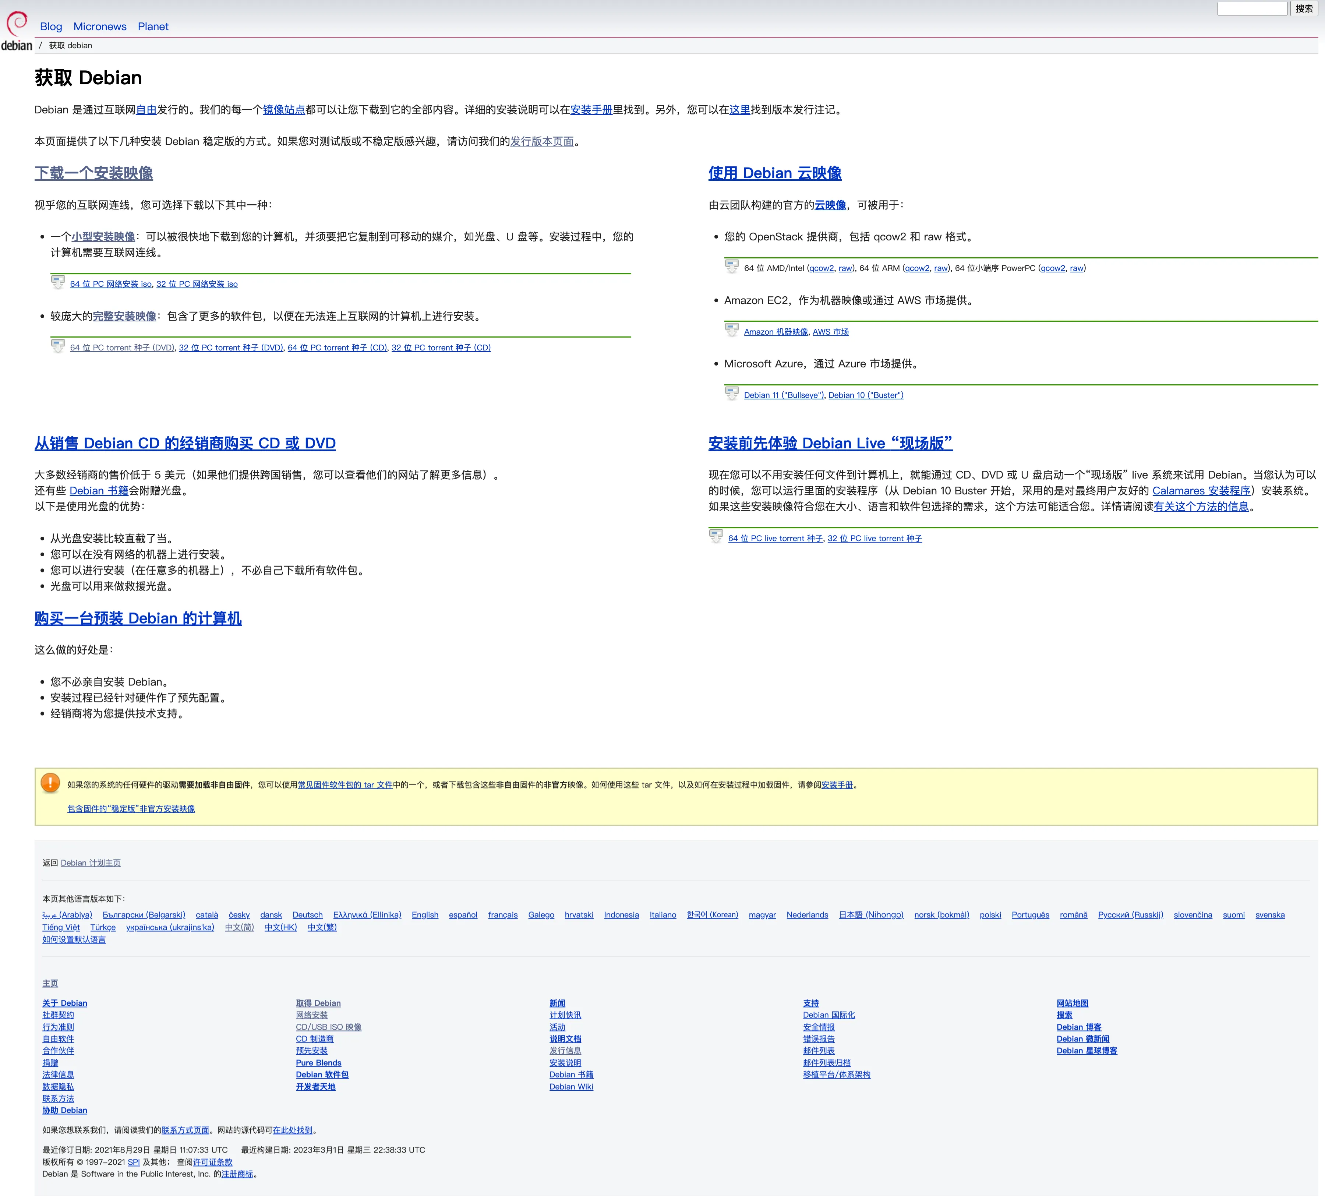Open footer 错误报告 link
This screenshot has width=1325, height=1196.
[x=819, y=1039]
